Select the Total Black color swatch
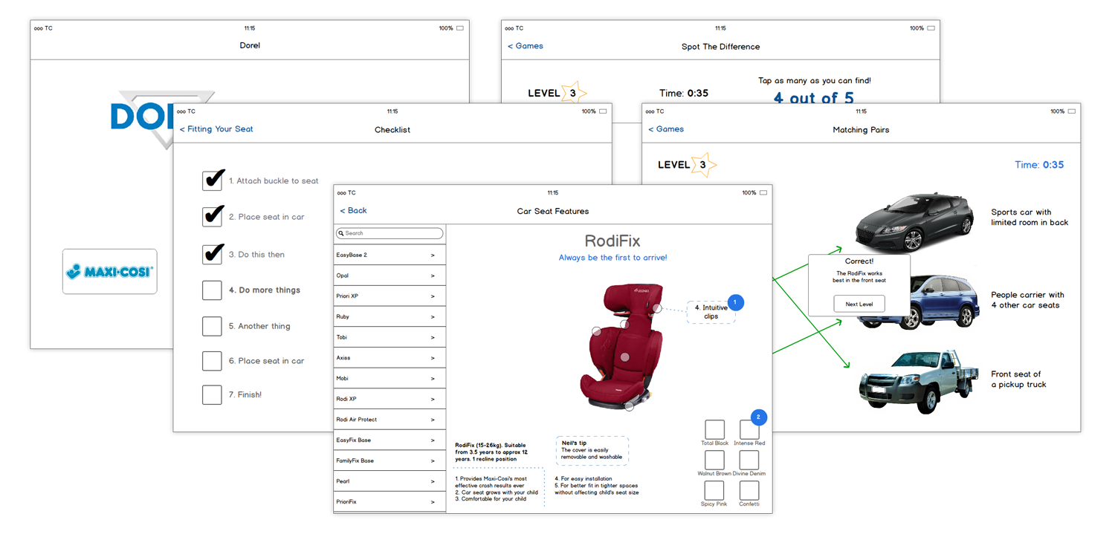This screenshot has width=1115, height=534. [714, 429]
